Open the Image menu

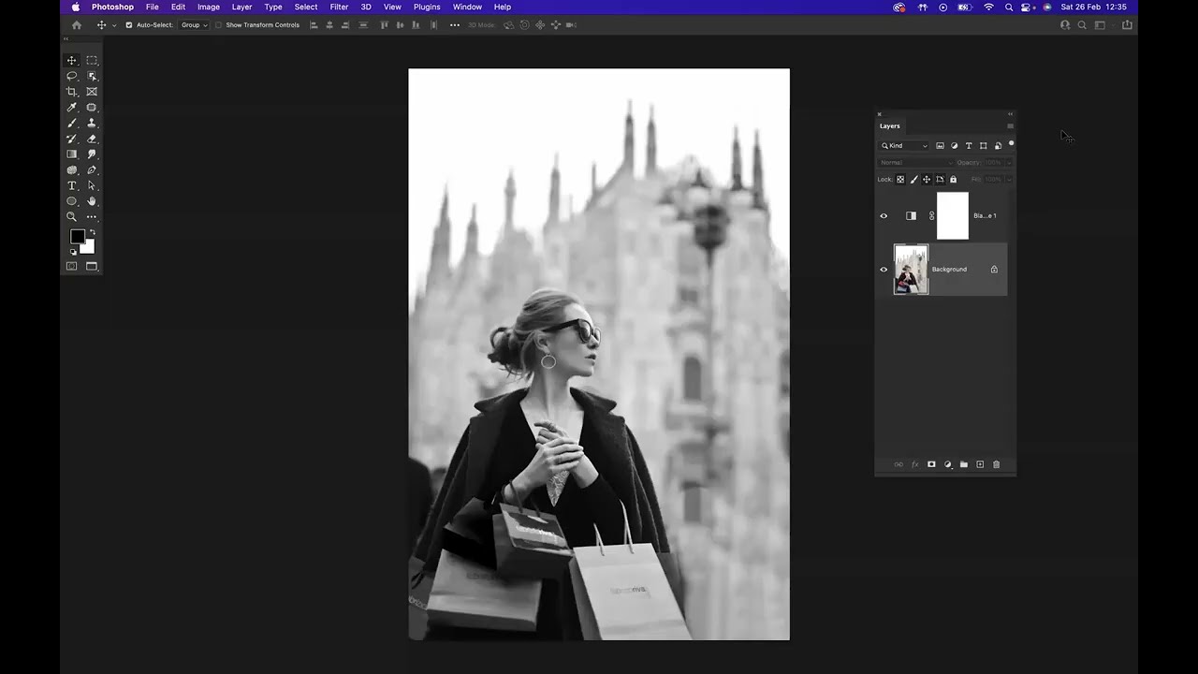(x=209, y=7)
